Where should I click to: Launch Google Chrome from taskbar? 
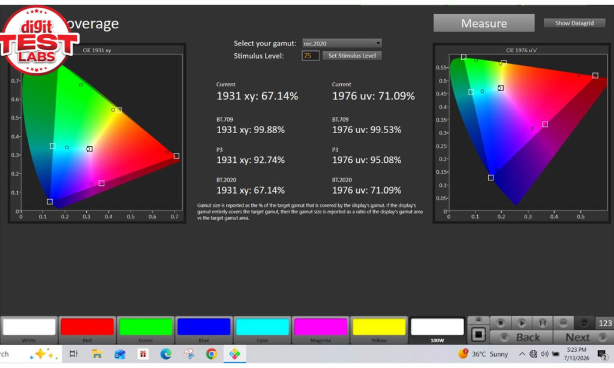coord(212,354)
